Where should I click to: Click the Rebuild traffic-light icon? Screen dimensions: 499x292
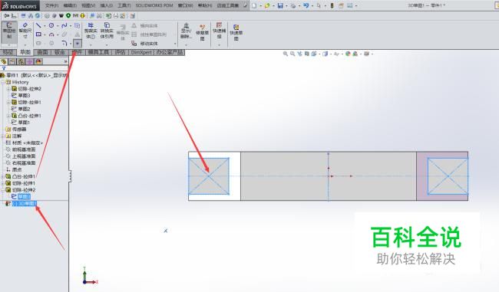coord(332,5)
